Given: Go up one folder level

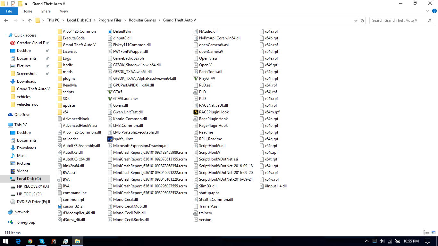Looking at the screenshot, I should click(30, 20).
